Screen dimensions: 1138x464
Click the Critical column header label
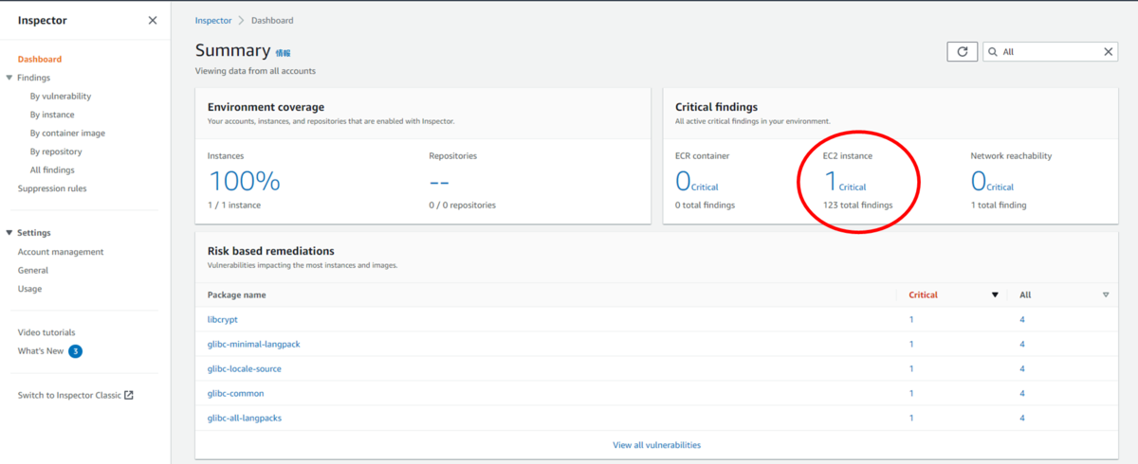click(x=924, y=295)
